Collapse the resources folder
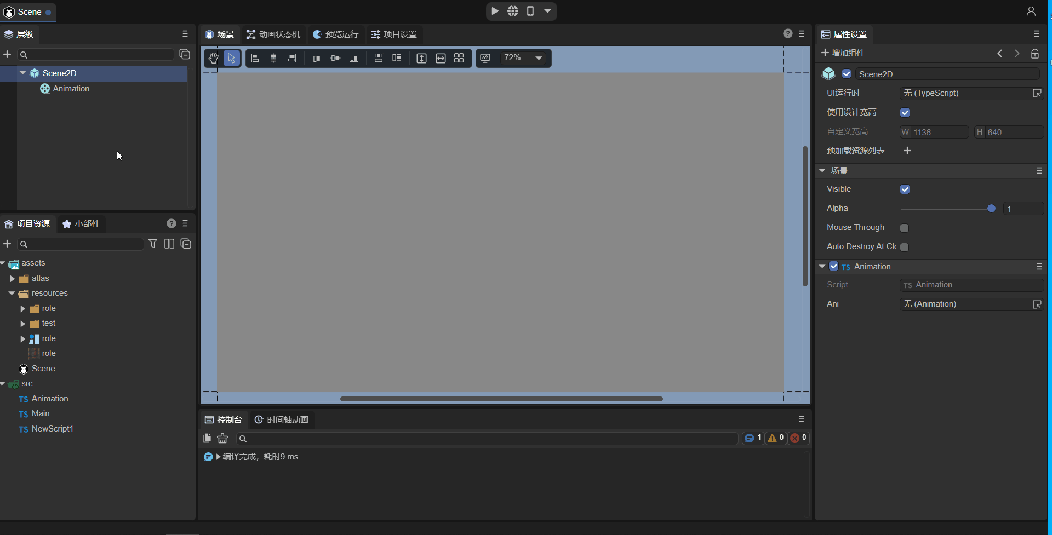1052x535 pixels. click(12, 294)
